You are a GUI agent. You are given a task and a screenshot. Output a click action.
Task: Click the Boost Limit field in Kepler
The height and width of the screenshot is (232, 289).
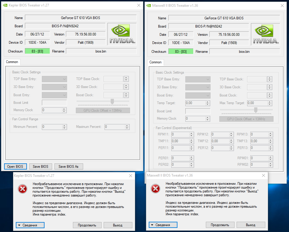[x=54, y=103]
